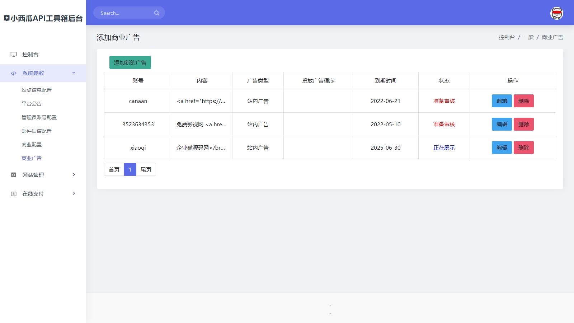Click content cell 企业猫源码网
574x323 pixels.
point(202,148)
